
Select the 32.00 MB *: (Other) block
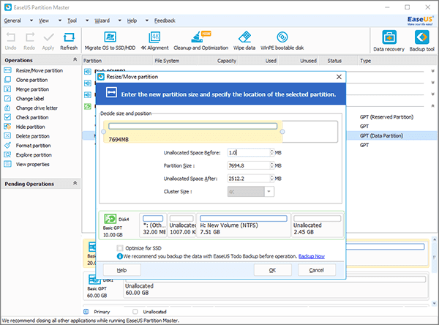pyautogui.click(x=153, y=225)
